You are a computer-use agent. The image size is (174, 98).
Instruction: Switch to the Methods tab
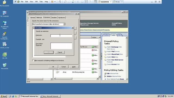[x=39, y=17]
